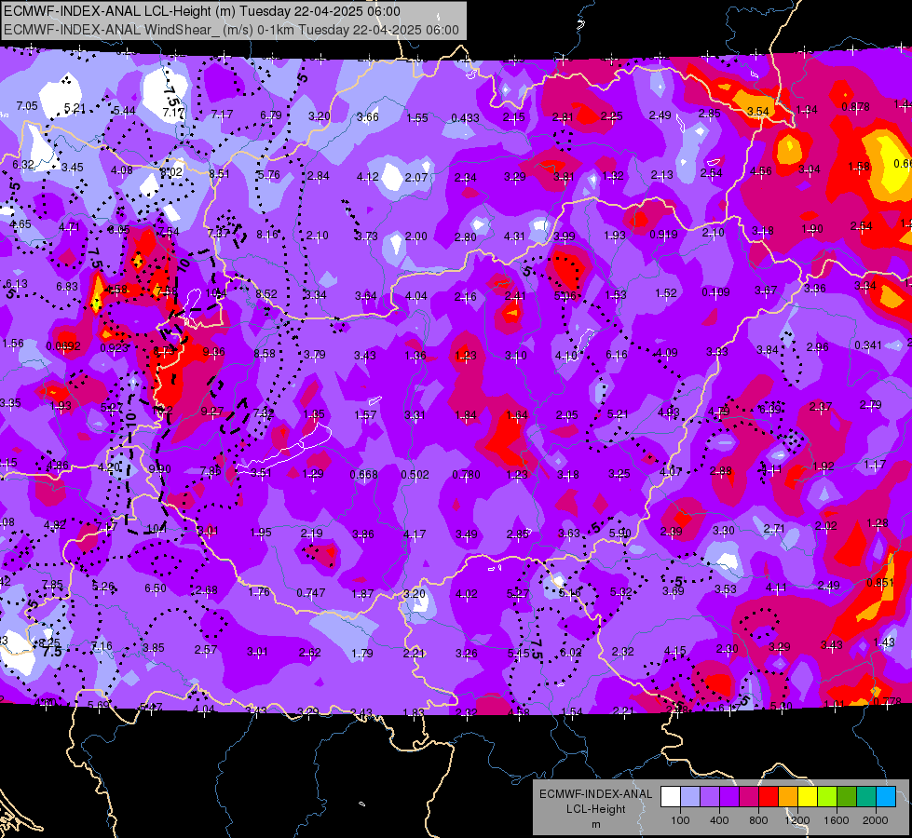The height and width of the screenshot is (838, 912).
Task: Click the wind shear value 8.16
Action: 267,235
